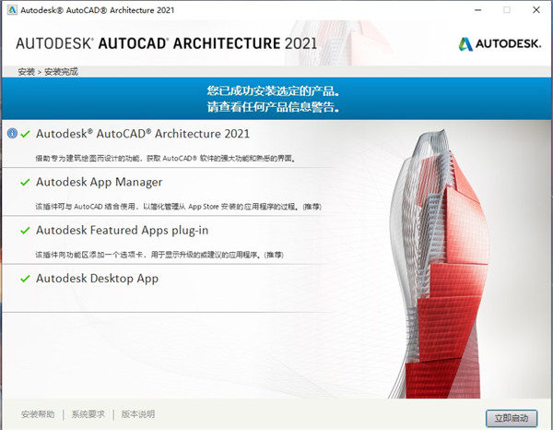Click the green checkmark next to AutoCAD Architecture 2021
This screenshot has width=553, height=430.
25,134
